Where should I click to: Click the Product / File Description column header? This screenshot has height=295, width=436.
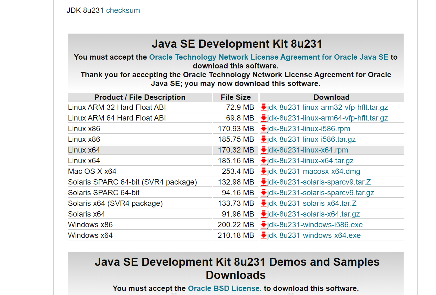[x=140, y=97]
